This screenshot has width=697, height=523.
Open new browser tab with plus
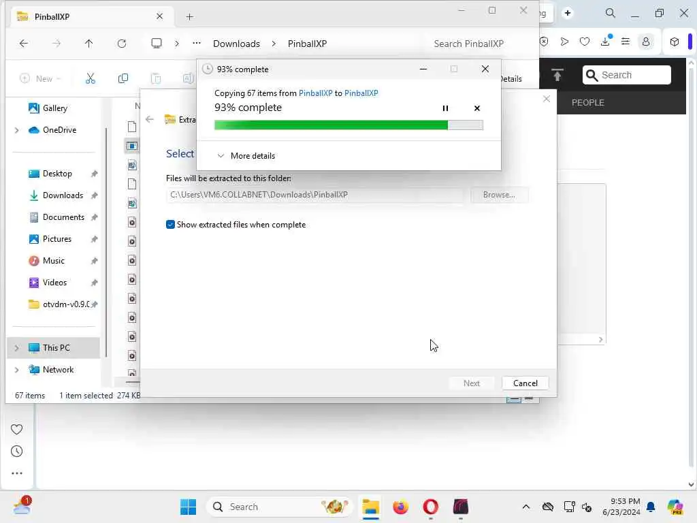568,13
